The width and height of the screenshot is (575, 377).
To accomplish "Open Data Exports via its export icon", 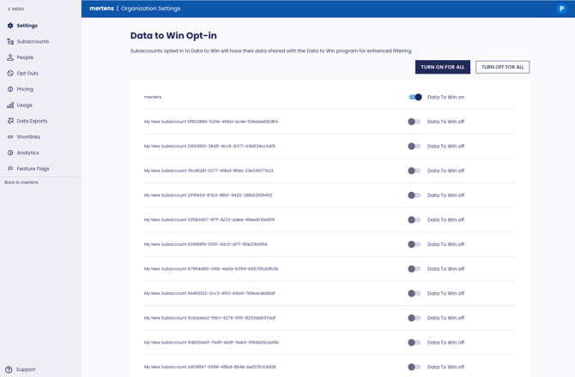I will [10, 121].
